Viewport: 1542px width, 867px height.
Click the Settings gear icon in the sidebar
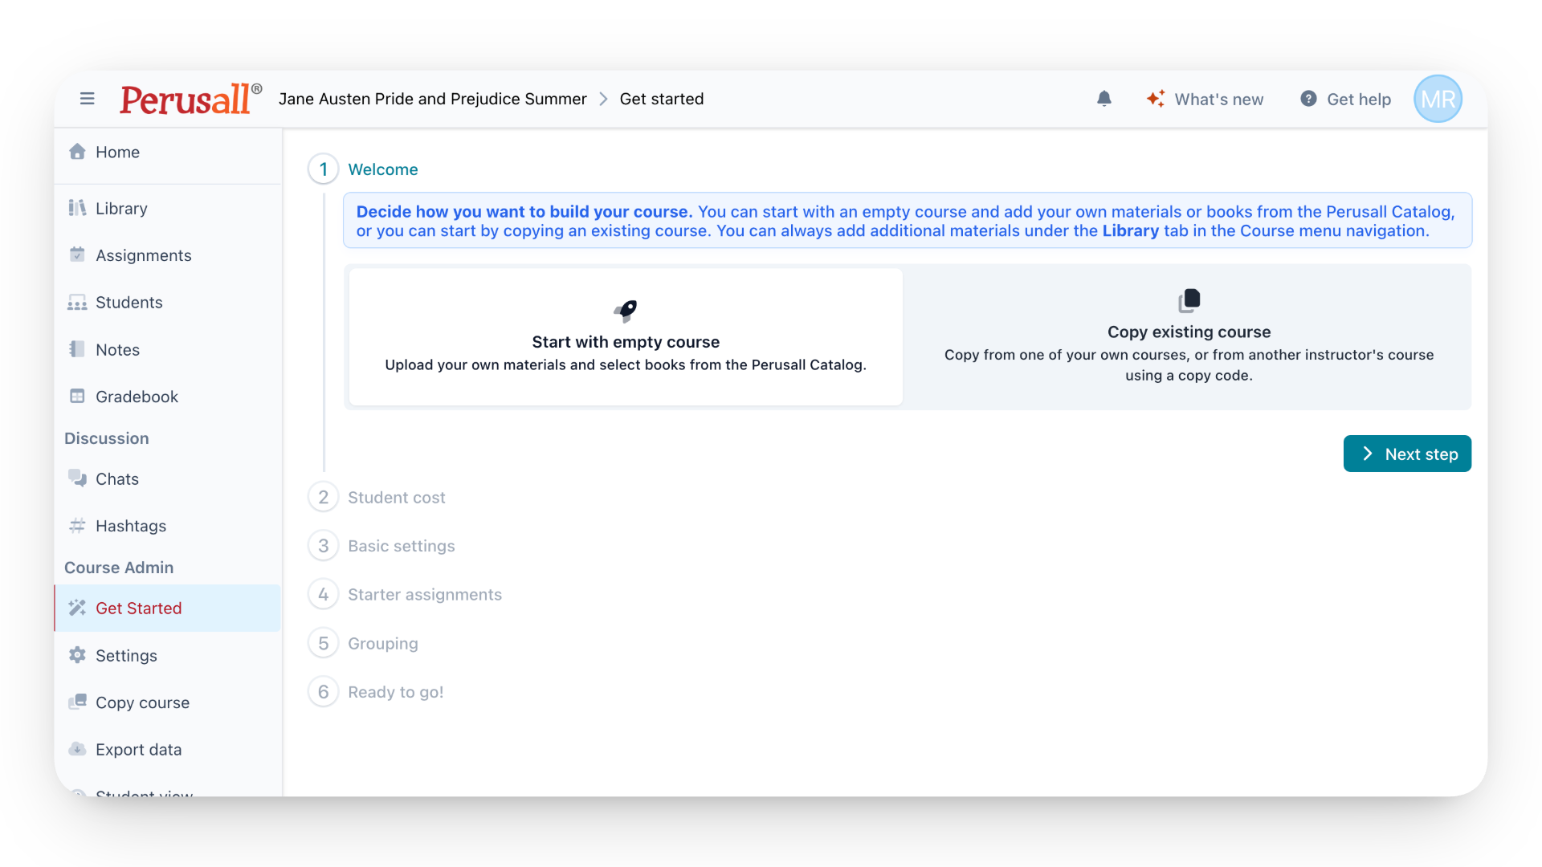coord(77,655)
